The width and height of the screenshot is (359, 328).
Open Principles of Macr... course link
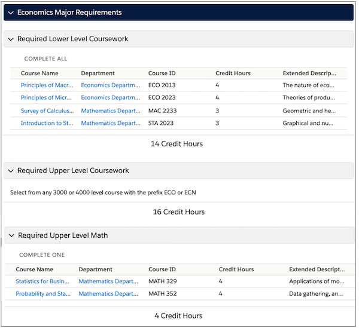(x=47, y=85)
